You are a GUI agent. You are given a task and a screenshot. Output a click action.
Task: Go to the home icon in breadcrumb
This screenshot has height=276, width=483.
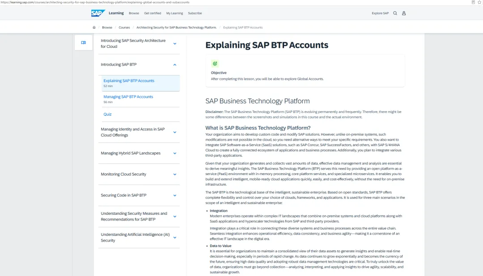pos(94,27)
